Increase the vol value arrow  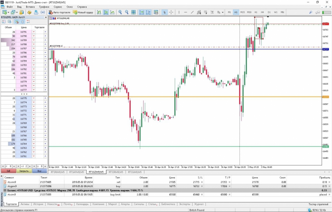(30, 166)
